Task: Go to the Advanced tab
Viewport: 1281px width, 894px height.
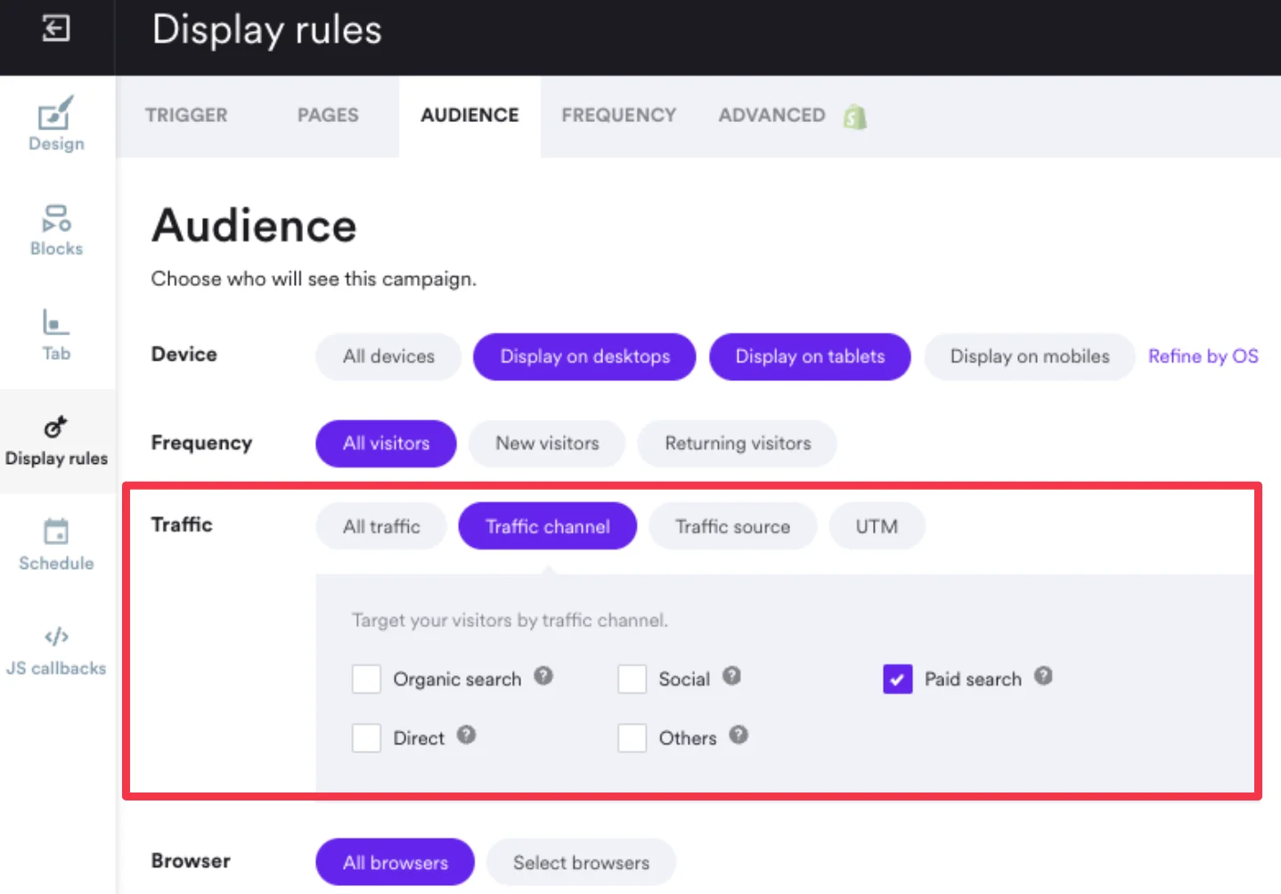Action: [771, 116]
